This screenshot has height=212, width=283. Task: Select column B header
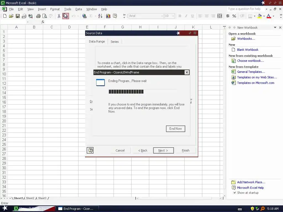point(34,27)
